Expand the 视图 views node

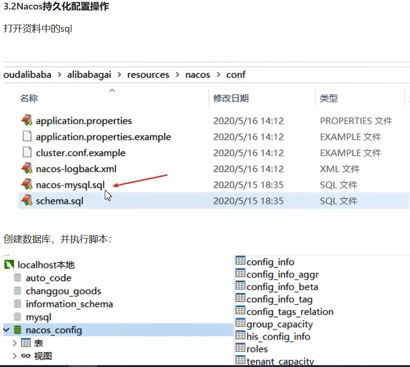pyautogui.click(x=15, y=356)
